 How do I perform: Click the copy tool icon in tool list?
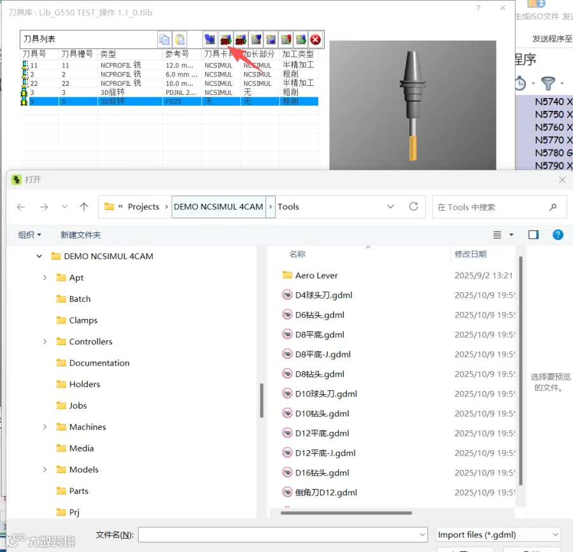[x=164, y=39]
